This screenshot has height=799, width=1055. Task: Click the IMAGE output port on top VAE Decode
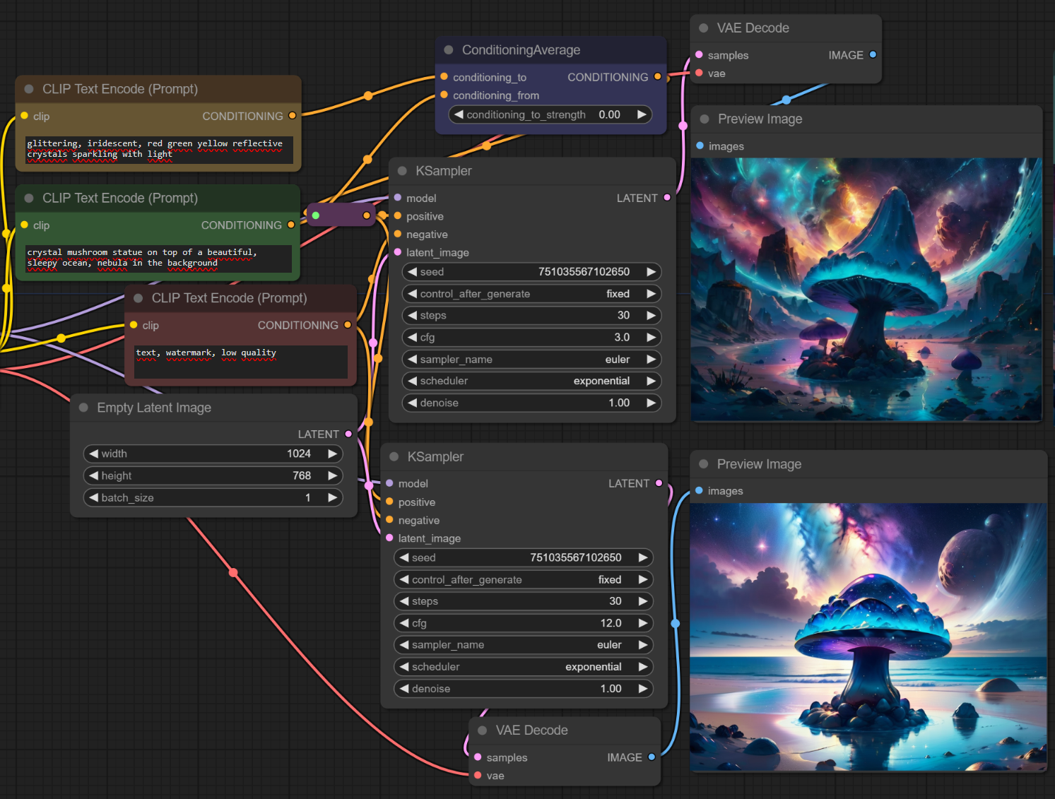click(x=873, y=54)
